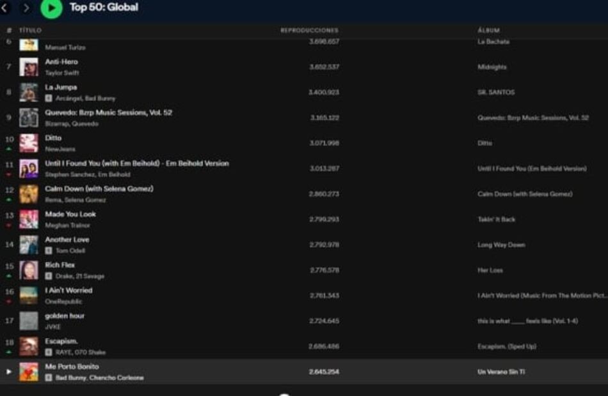The image size is (608, 396).
Task: Sort by the REPRODUCCIONES column header
Action: click(309, 30)
